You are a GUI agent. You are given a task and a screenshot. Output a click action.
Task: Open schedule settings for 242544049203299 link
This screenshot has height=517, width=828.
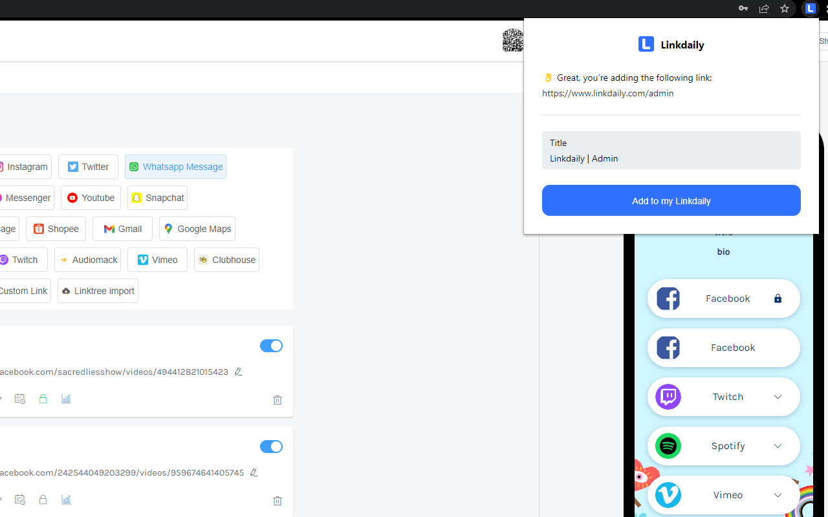[x=19, y=500]
